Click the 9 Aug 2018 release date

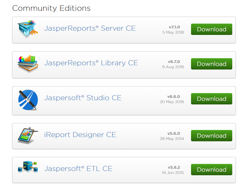point(173,67)
